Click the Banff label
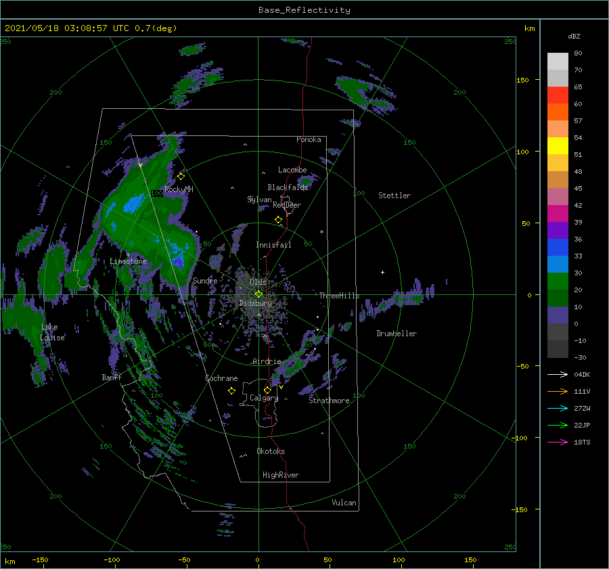The height and width of the screenshot is (569, 609). 112,377
